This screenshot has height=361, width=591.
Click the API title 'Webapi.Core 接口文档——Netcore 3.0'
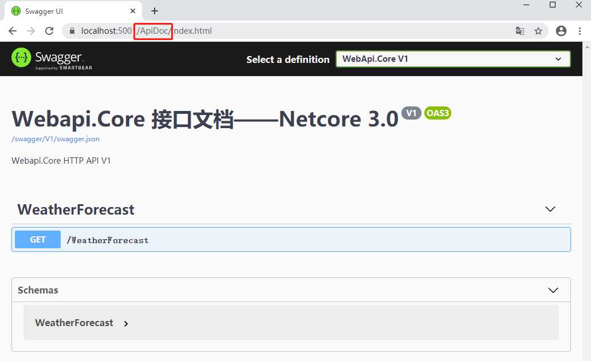205,120
